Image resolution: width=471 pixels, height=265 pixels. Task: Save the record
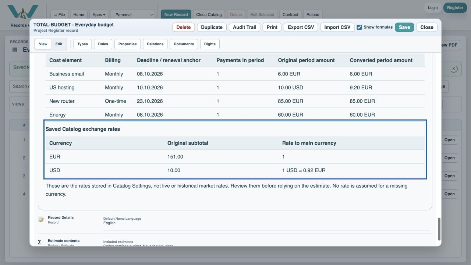click(404, 27)
